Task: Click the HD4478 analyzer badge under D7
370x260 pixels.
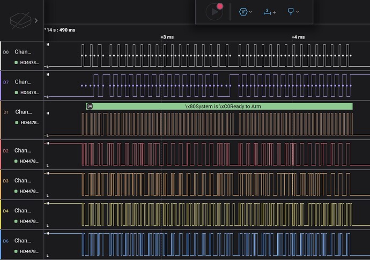Action: click(27, 93)
